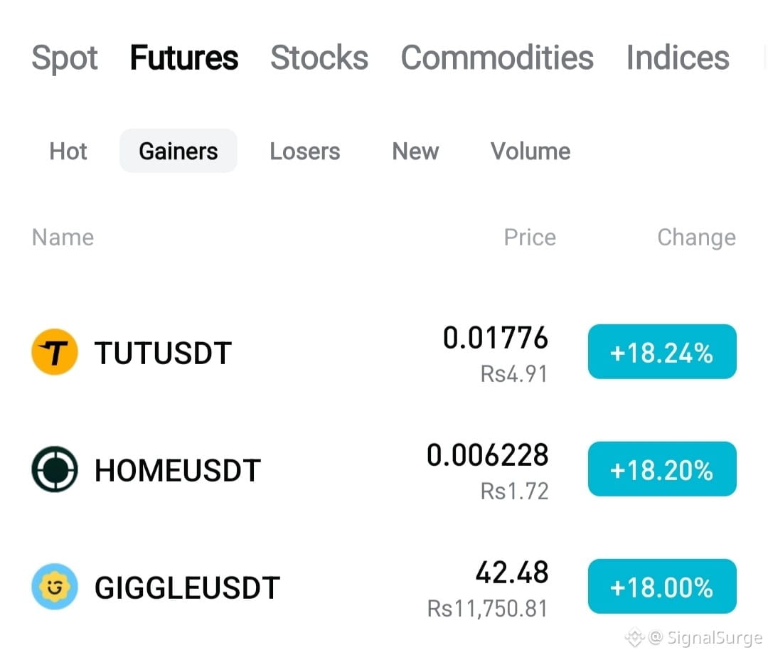Sort by the Name column header
The height and width of the screenshot is (655, 768).
(63, 238)
